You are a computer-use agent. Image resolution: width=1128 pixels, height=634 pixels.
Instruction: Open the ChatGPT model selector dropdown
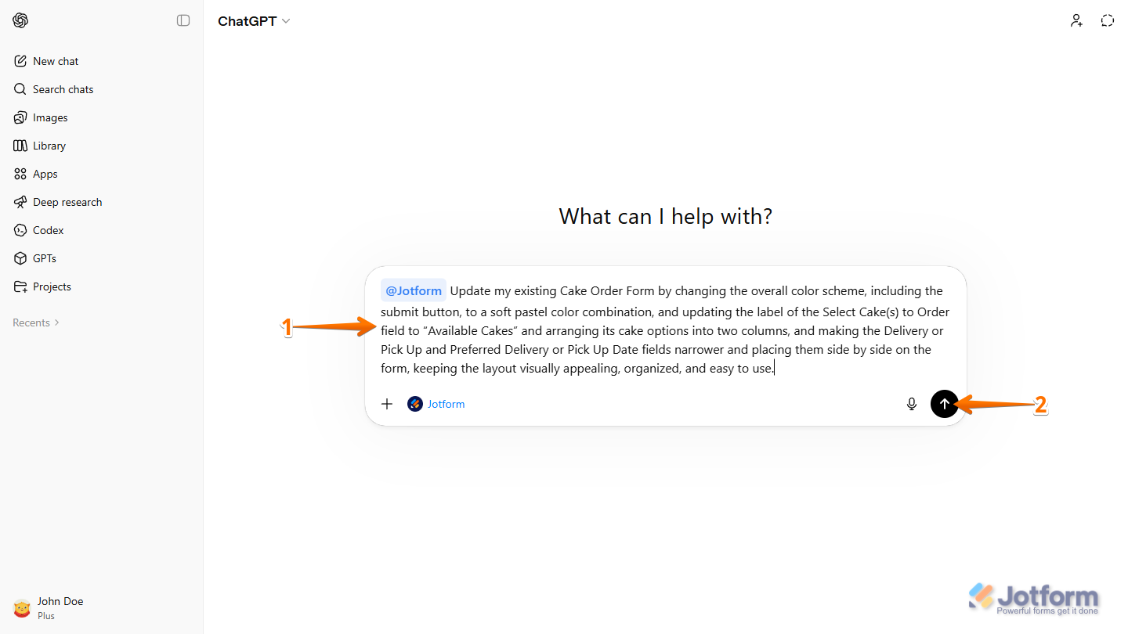coord(254,21)
